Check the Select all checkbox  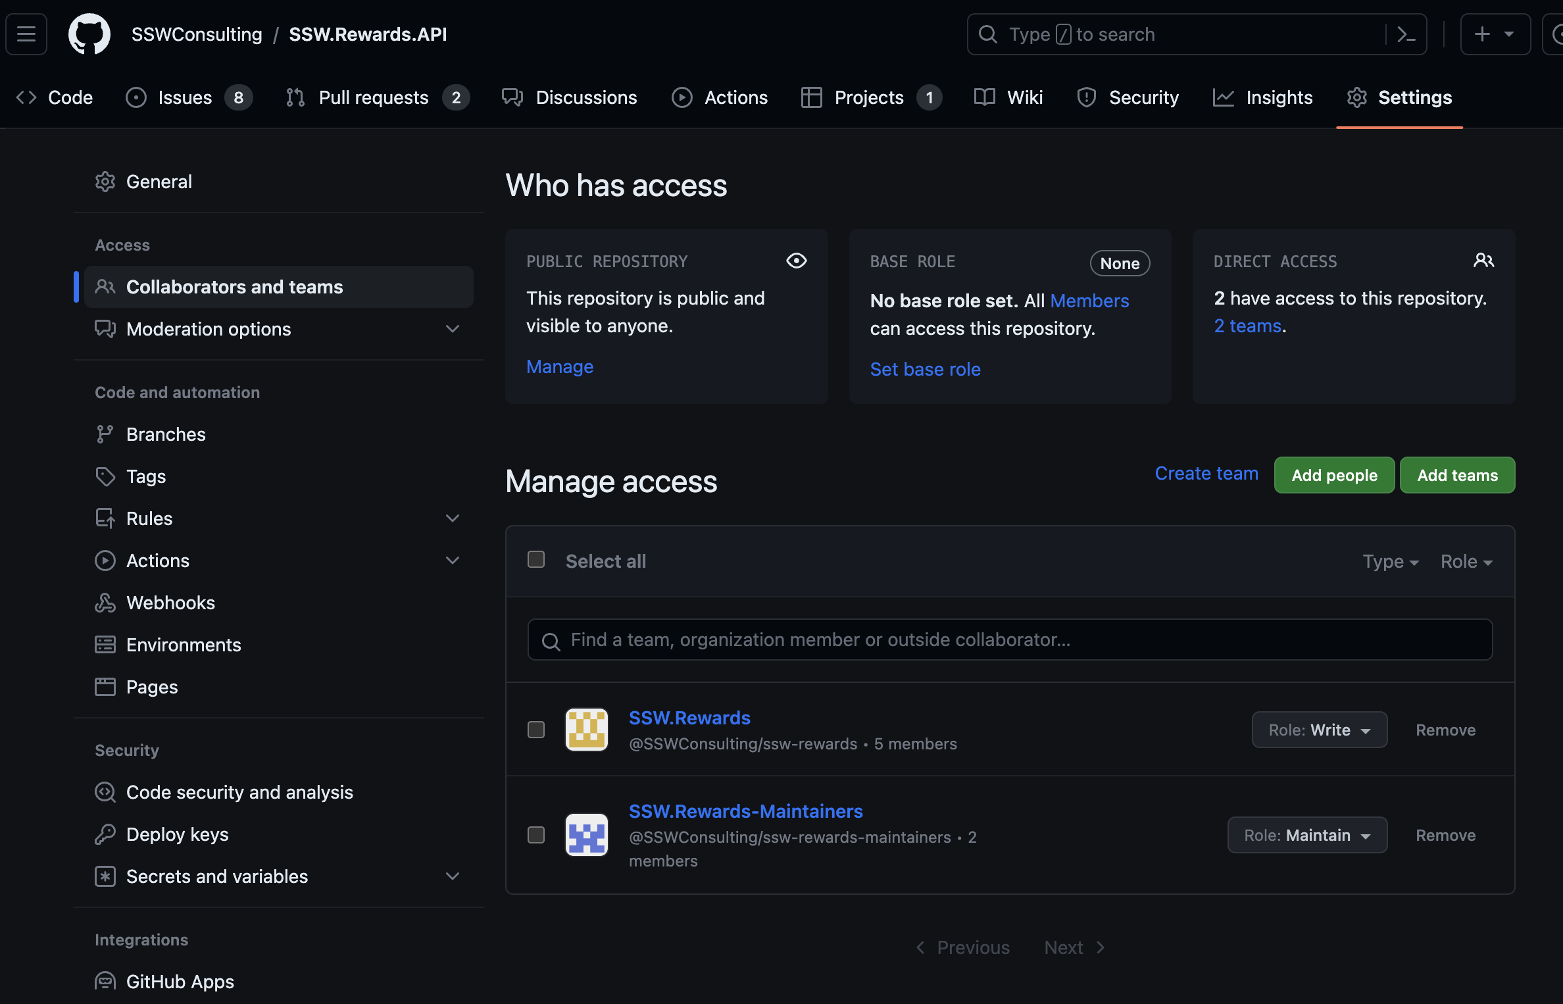[536, 560]
